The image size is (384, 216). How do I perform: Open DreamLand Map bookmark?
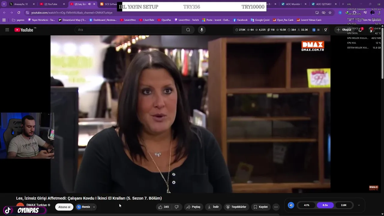[x=72, y=20]
